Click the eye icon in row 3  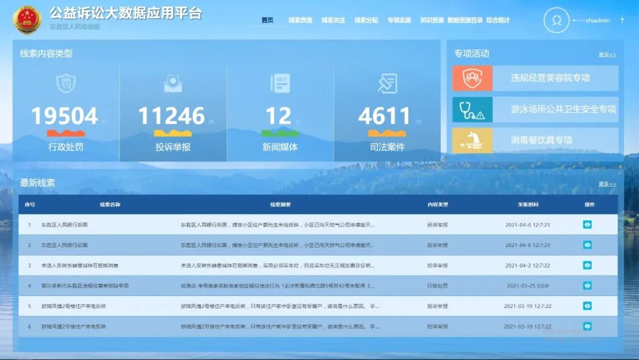pos(587,265)
